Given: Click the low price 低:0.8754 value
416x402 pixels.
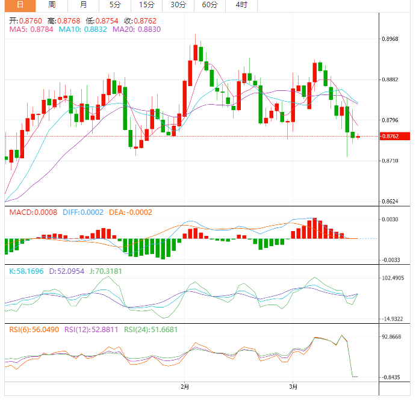Looking at the screenshot, I should pos(102,20).
